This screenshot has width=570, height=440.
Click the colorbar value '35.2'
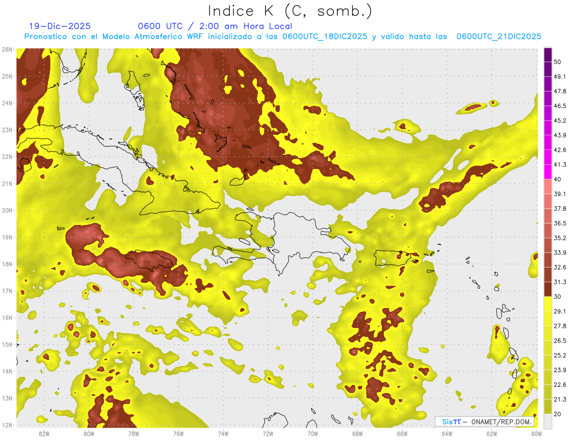[x=560, y=238]
